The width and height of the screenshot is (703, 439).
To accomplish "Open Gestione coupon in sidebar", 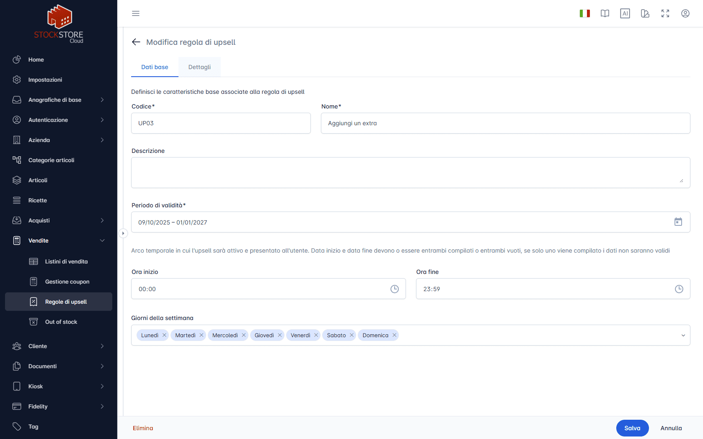I will point(67,281).
